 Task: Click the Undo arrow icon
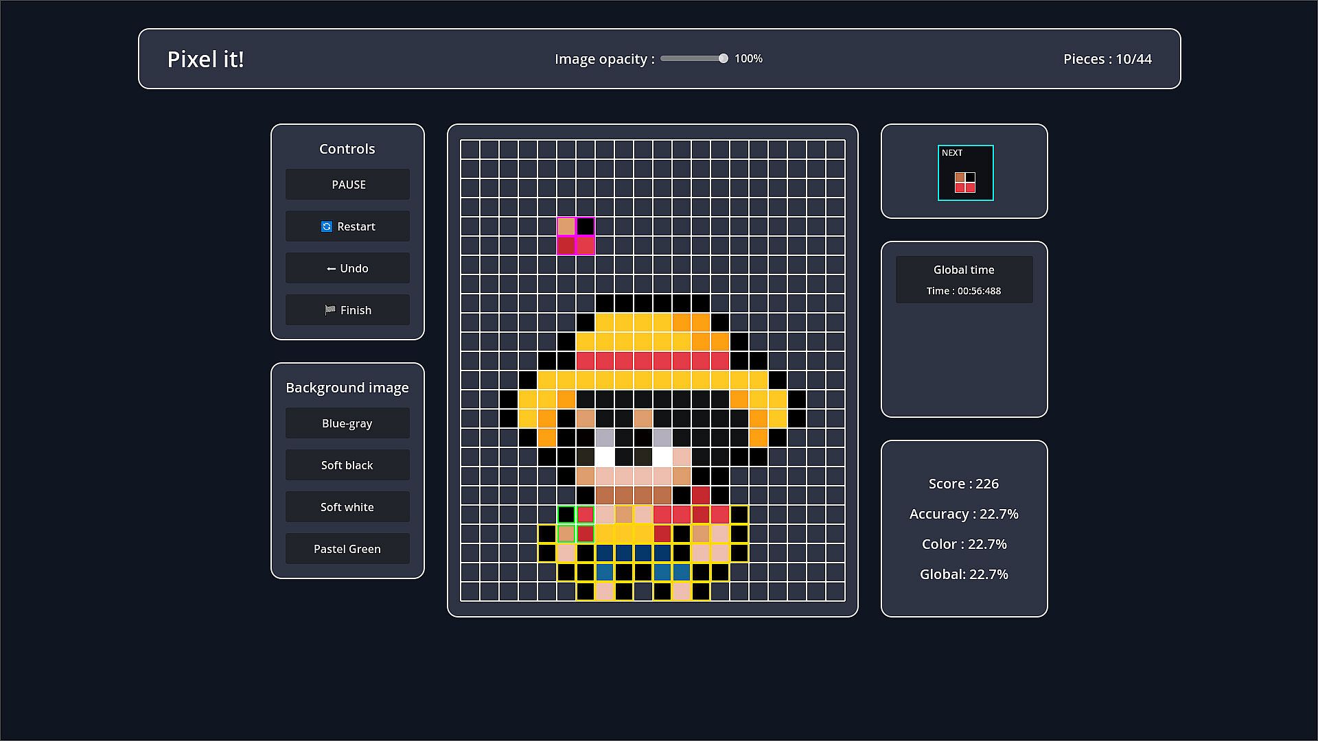click(332, 268)
